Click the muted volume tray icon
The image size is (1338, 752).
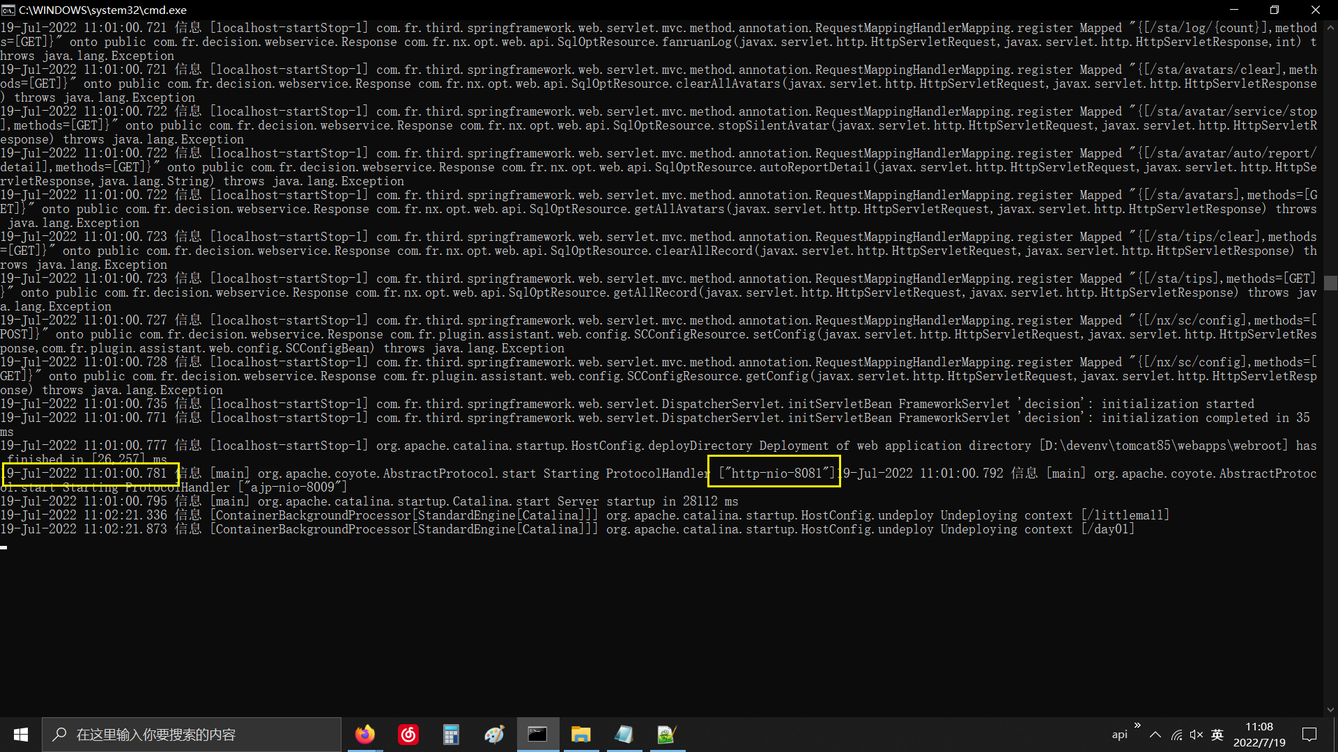point(1197,735)
